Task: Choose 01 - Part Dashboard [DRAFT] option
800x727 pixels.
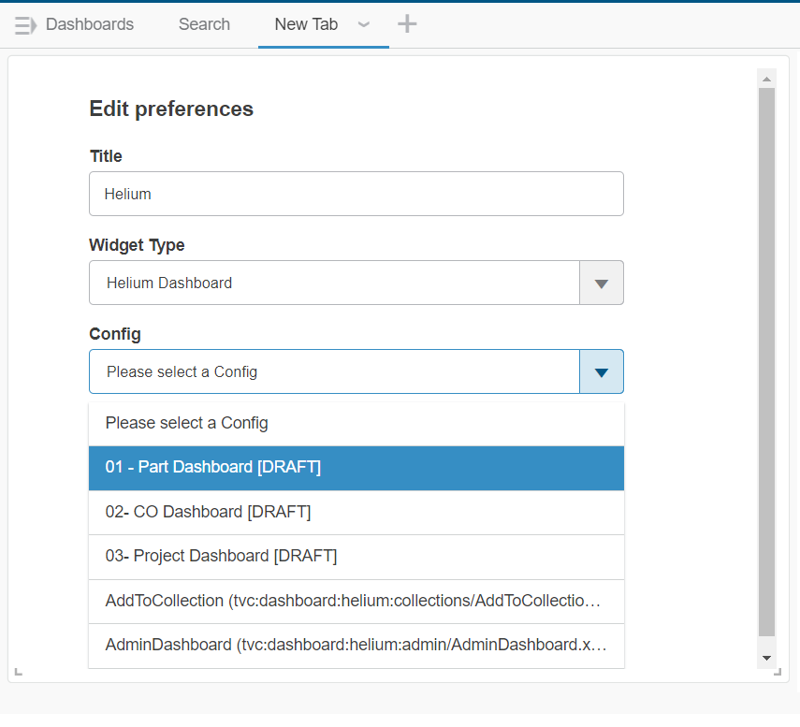Action: click(x=356, y=468)
